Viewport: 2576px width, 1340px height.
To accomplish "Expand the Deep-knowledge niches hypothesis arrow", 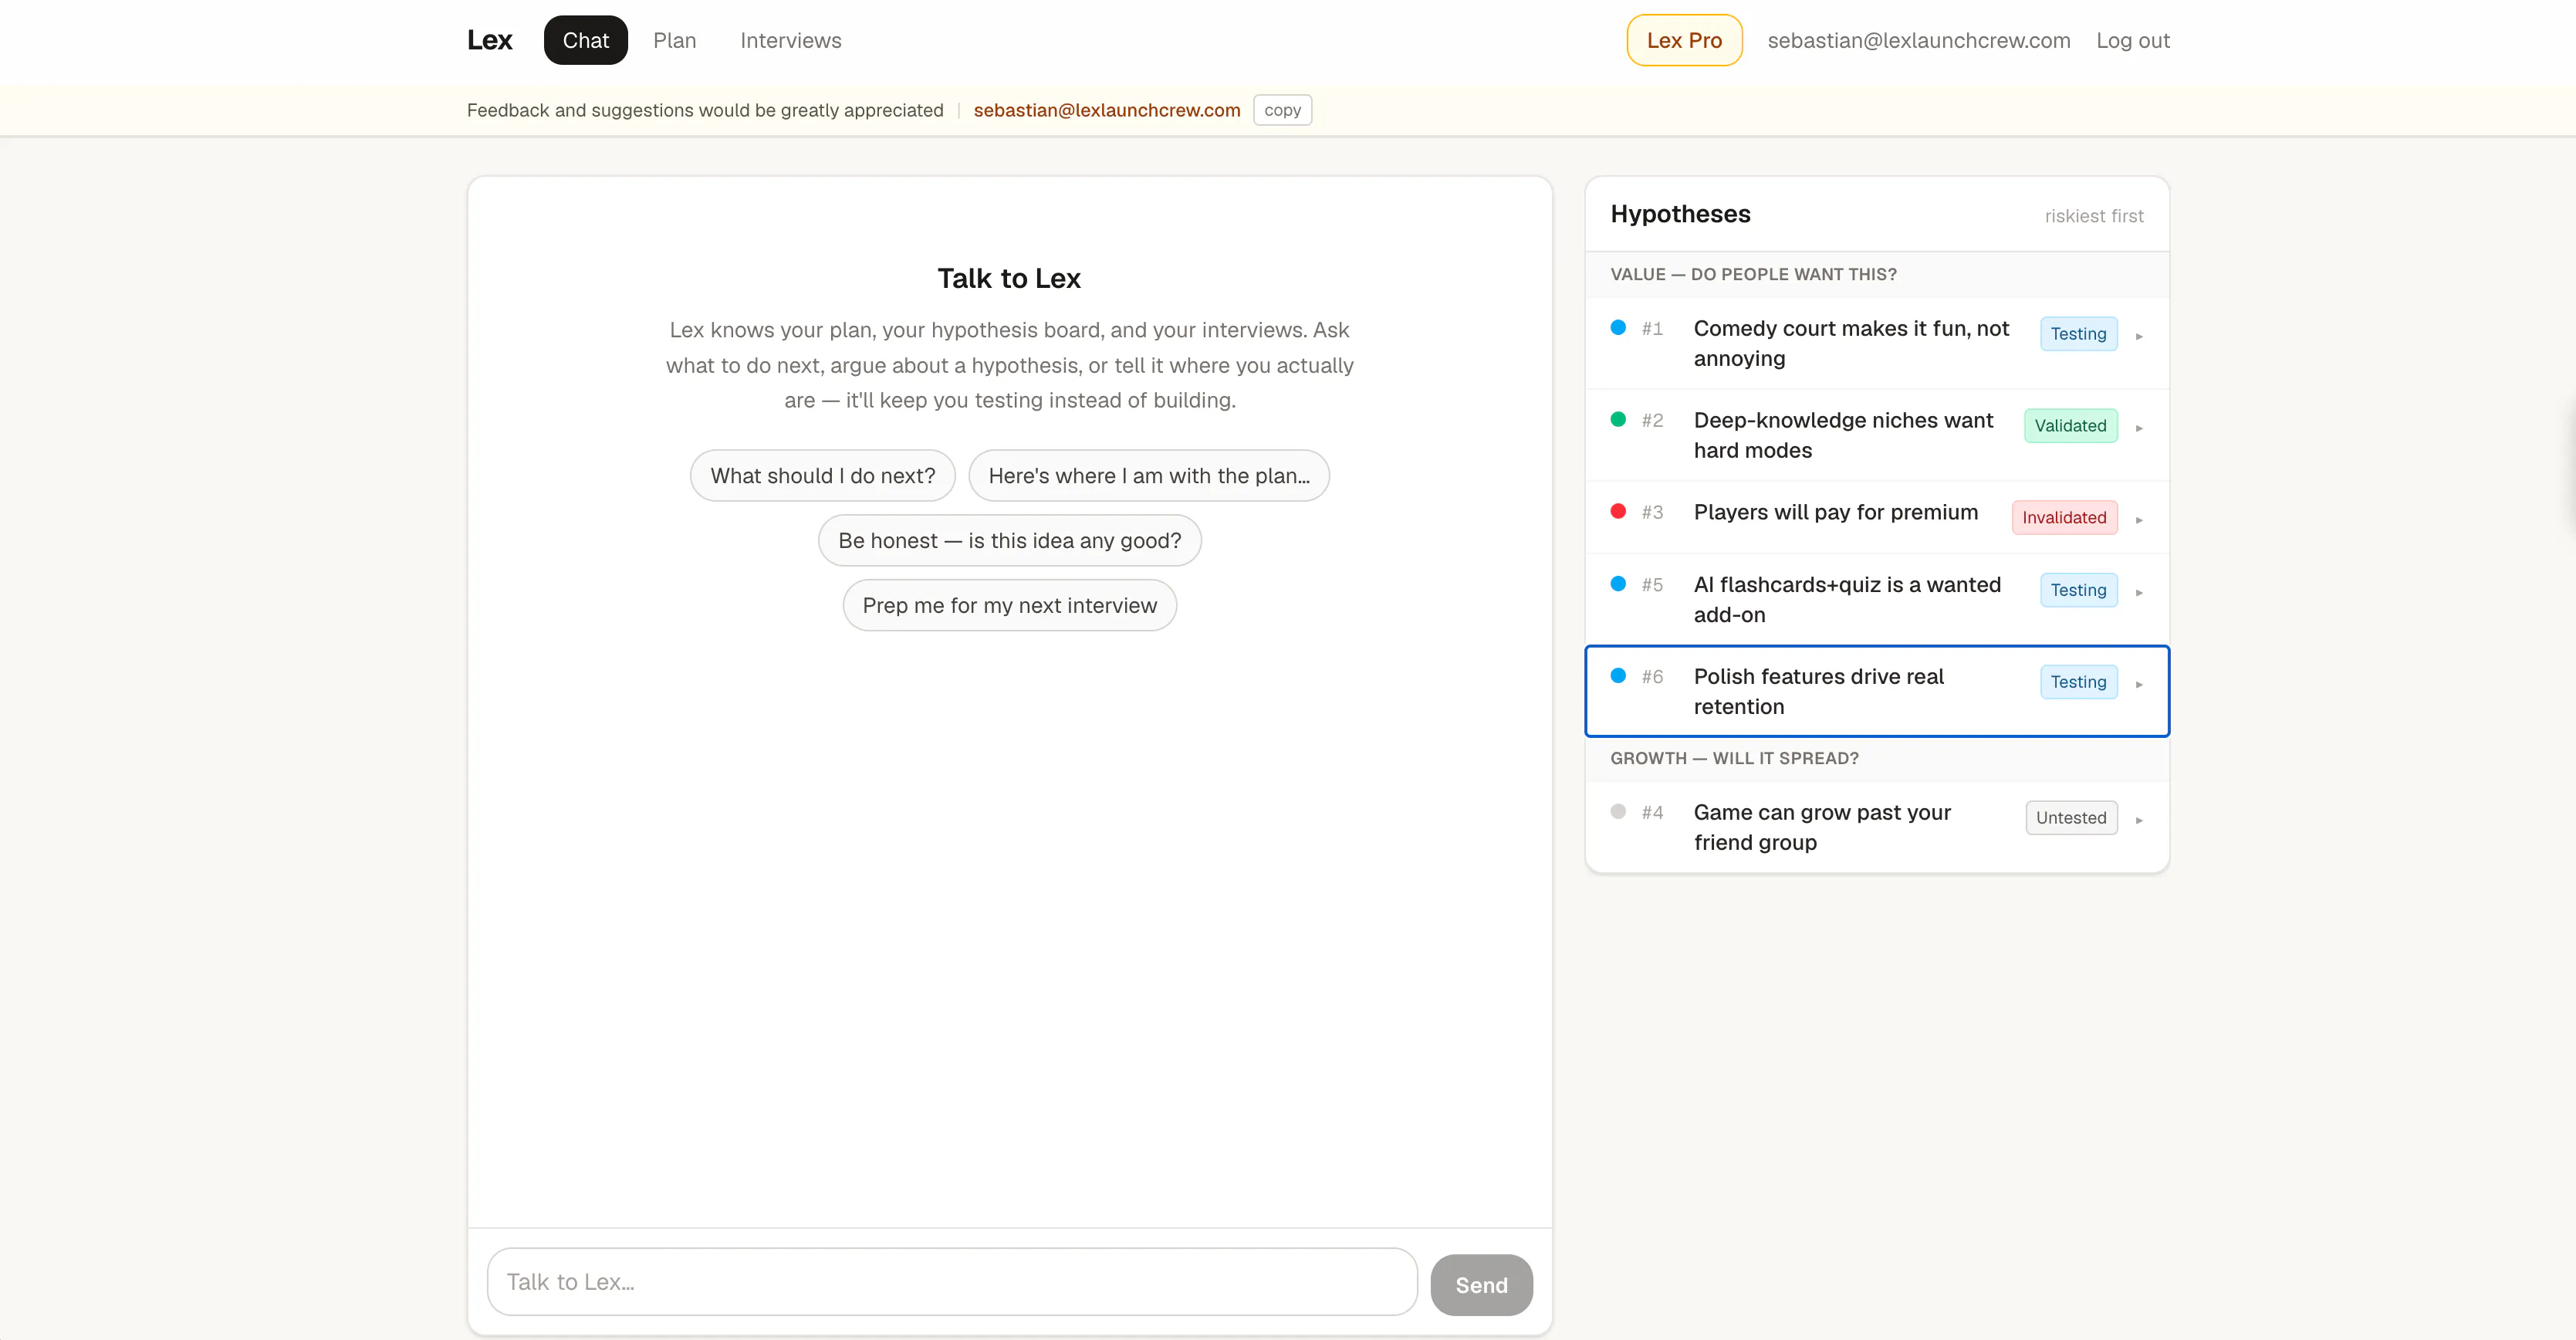I will [x=2139, y=428].
